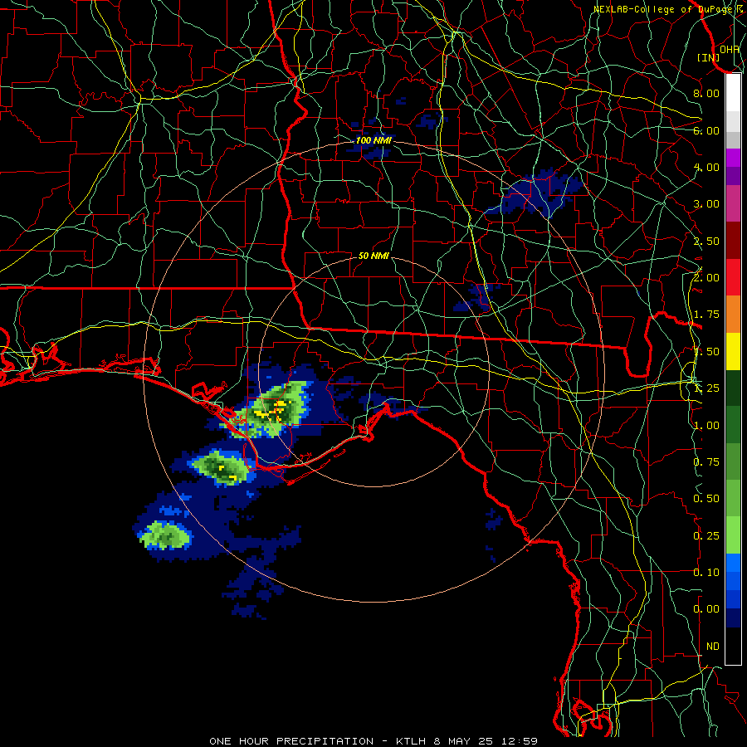Click the 0.10 legend value
The width and height of the screenshot is (747, 747).
coord(706,573)
